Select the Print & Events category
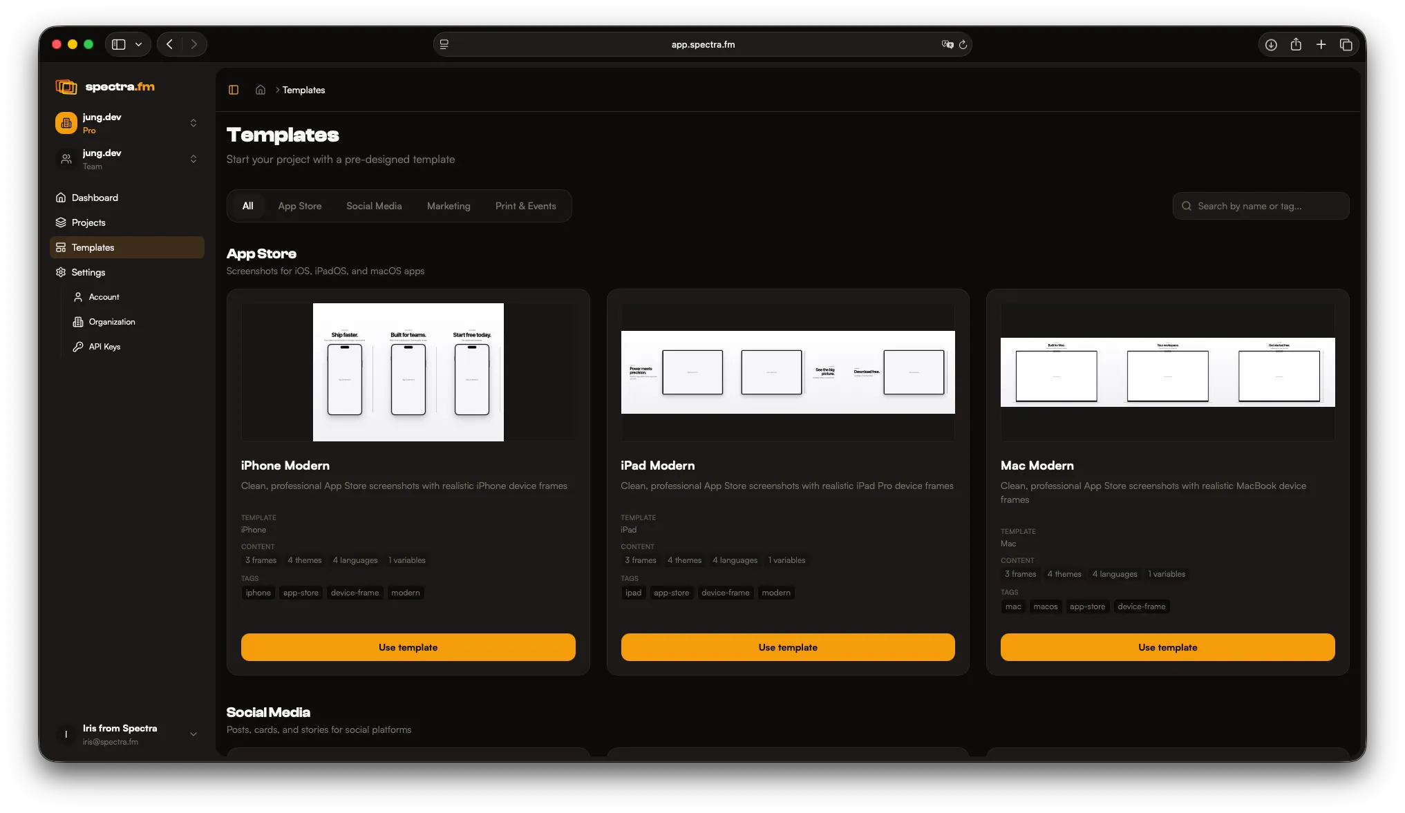Image resolution: width=1405 pixels, height=813 pixels. (x=525, y=205)
